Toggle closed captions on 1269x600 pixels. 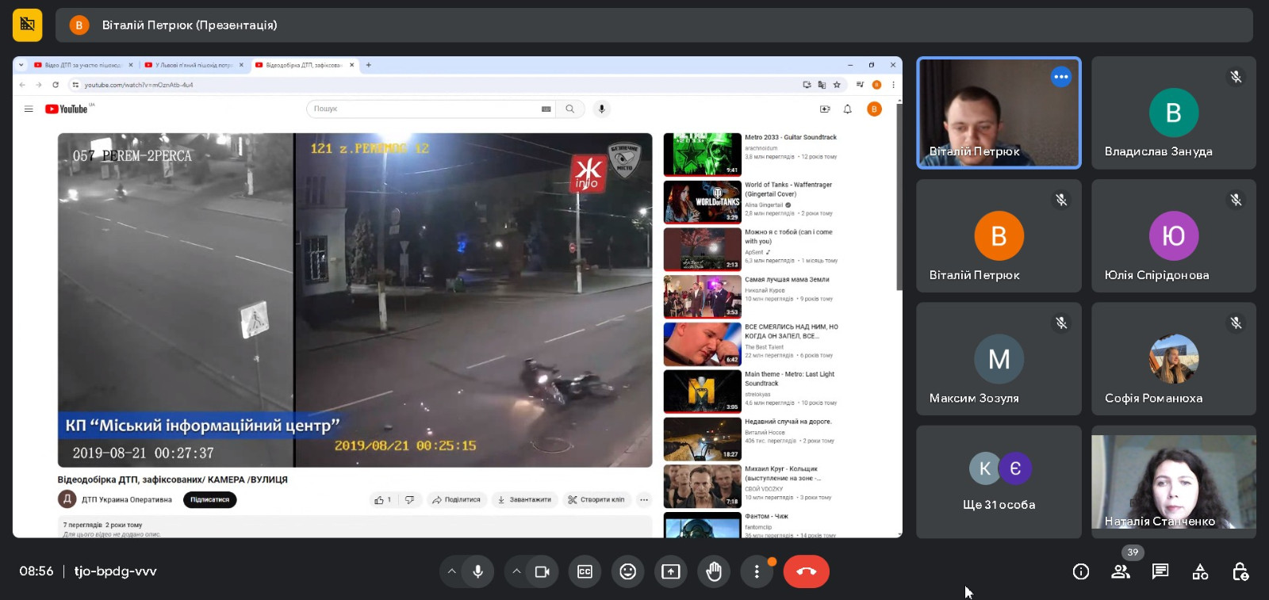585,571
